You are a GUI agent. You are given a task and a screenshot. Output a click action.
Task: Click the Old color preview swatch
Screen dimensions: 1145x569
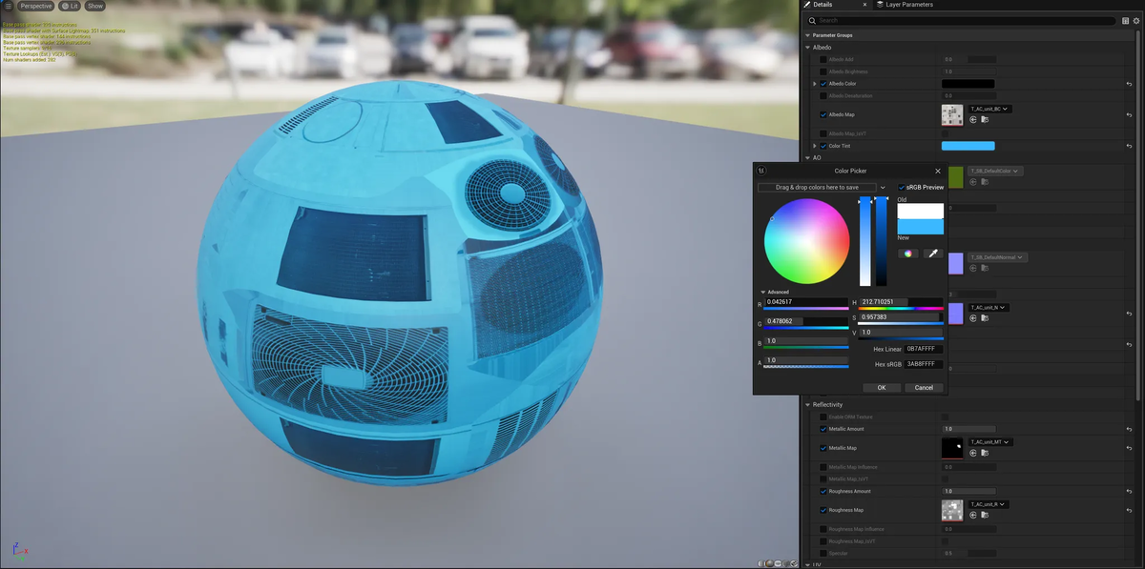click(x=921, y=211)
